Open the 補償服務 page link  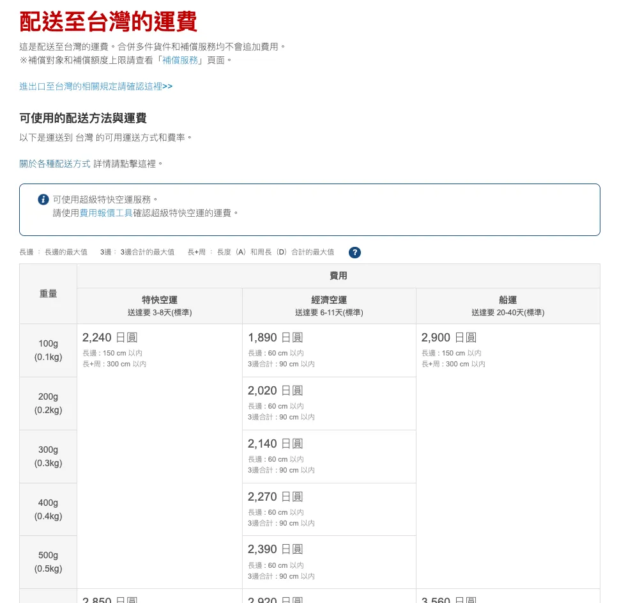(x=179, y=60)
